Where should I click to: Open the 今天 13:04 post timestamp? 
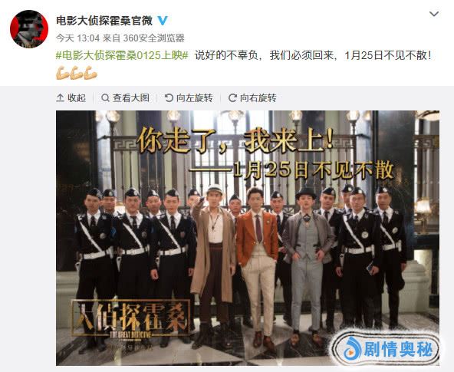(77, 38)
